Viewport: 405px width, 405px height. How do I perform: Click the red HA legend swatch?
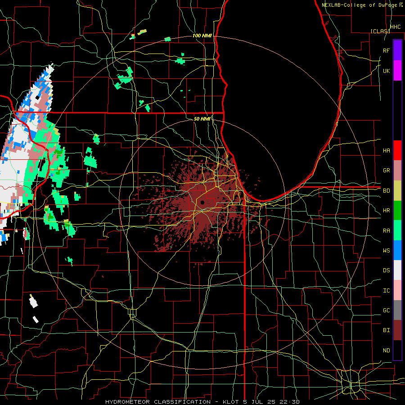(x=397, y=150)
